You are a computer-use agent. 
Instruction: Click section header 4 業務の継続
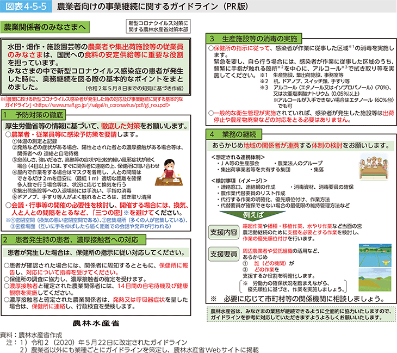point(234,134)
